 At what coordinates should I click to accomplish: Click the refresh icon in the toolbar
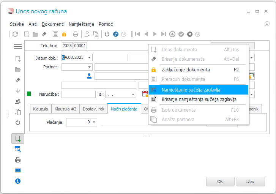click(15, 34)
